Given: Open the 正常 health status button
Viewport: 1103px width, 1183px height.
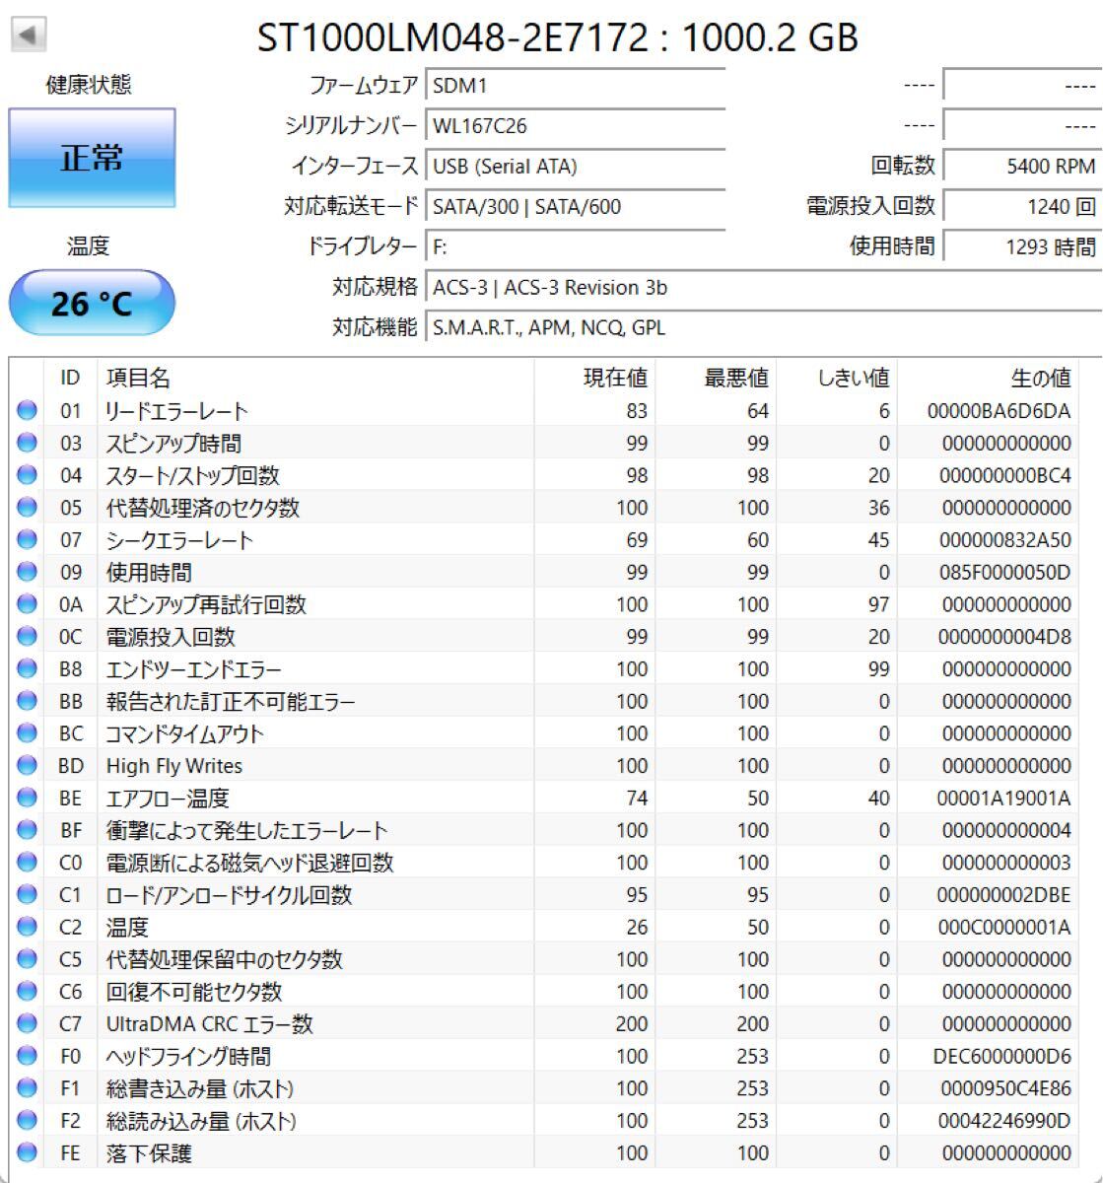Looking at the screenshot, I should (x=92, y=158).
